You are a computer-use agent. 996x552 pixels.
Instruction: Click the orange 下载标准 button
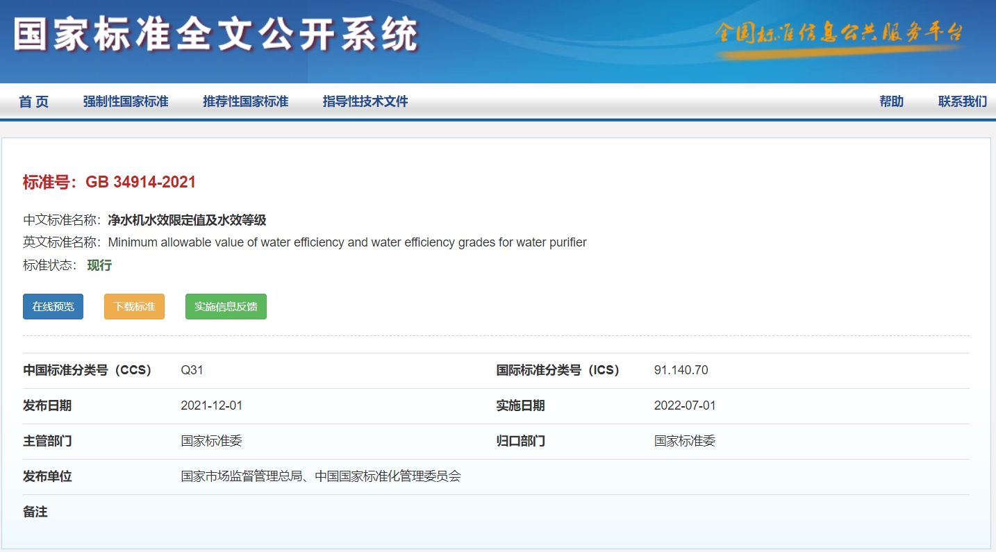point(134,307)
